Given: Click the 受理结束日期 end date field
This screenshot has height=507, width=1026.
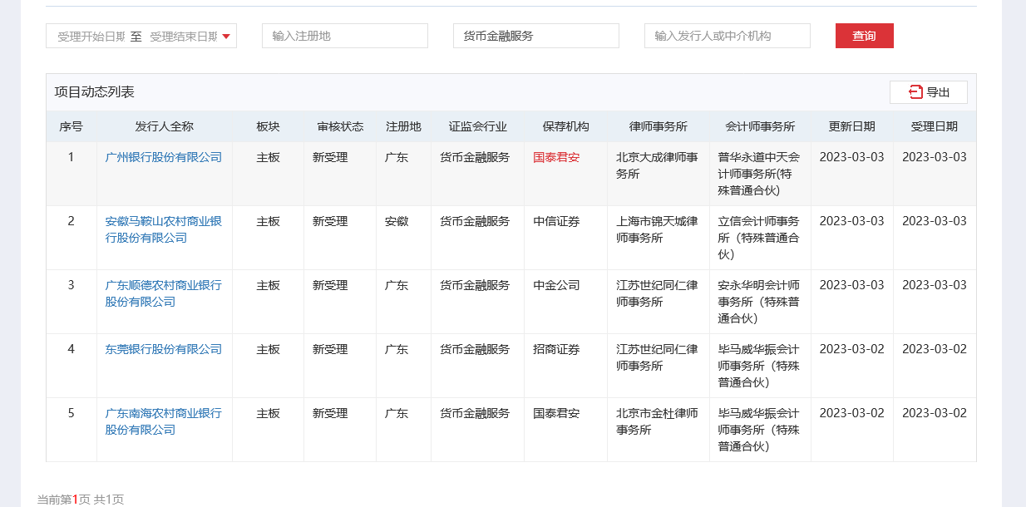Looking at the screenshot, I should coord(183,36).
